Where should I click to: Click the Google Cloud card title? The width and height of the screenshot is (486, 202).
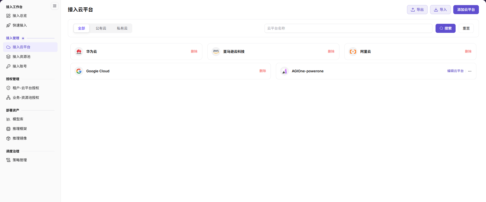point(98,71)
